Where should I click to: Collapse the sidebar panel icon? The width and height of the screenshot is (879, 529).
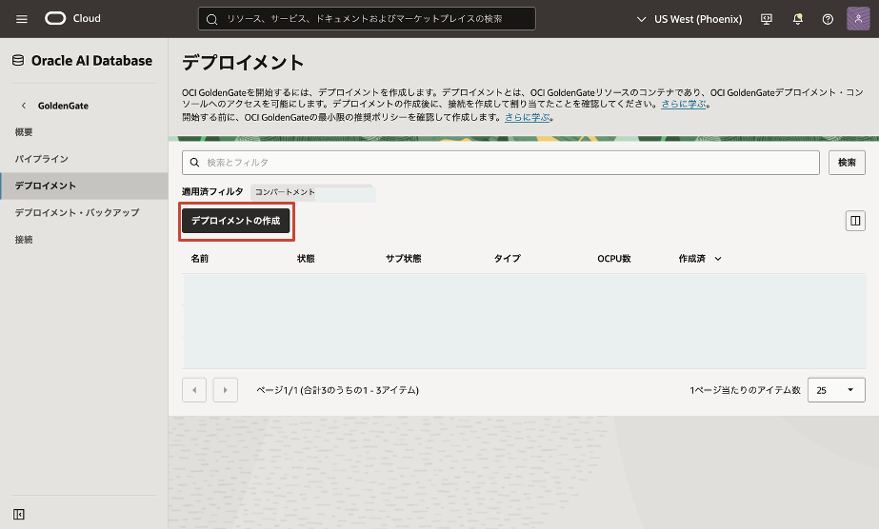[x=18, y=514]
